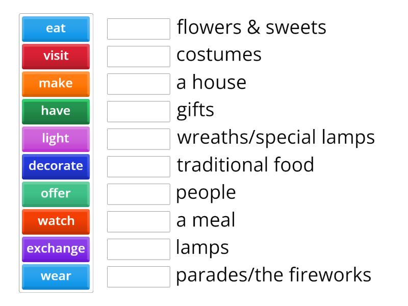The width and height of the screenshot is (408, 306).
Task: Click the "people" phrase text
Action: (x=206, y=193)
